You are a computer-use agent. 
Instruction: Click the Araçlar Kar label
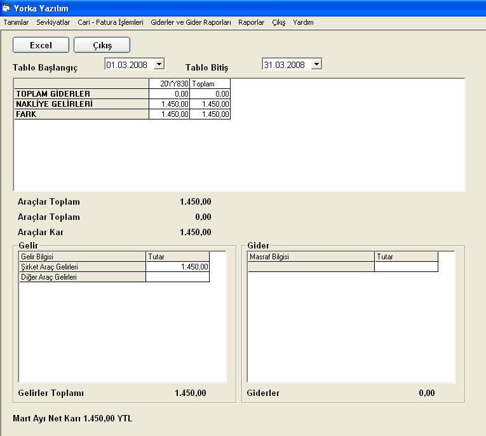41,232
